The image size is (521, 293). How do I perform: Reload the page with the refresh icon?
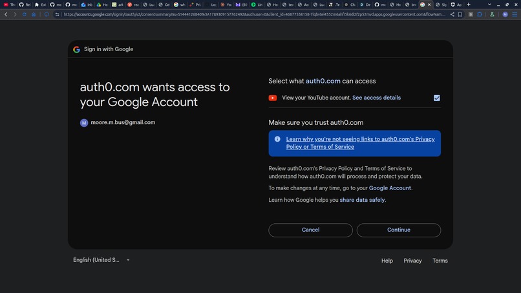tap(25, 14)
